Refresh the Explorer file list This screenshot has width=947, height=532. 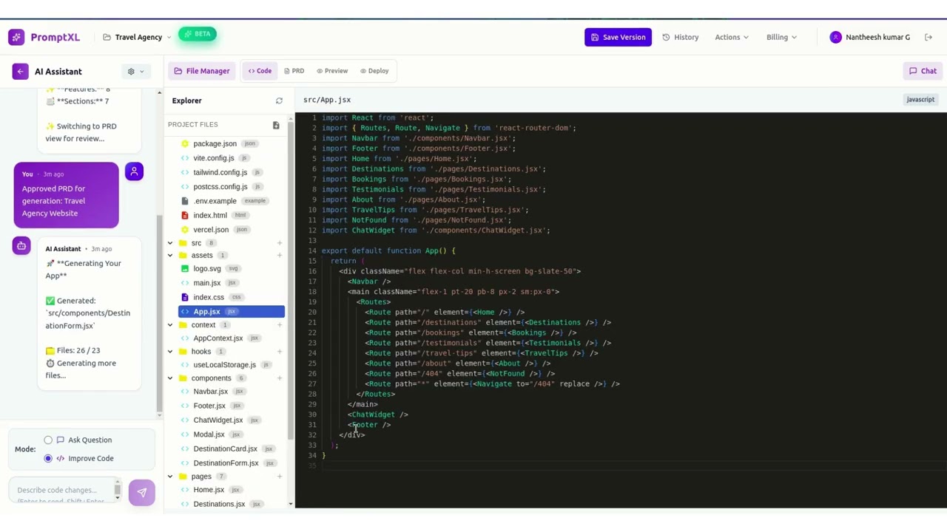(x=279, y=100)
